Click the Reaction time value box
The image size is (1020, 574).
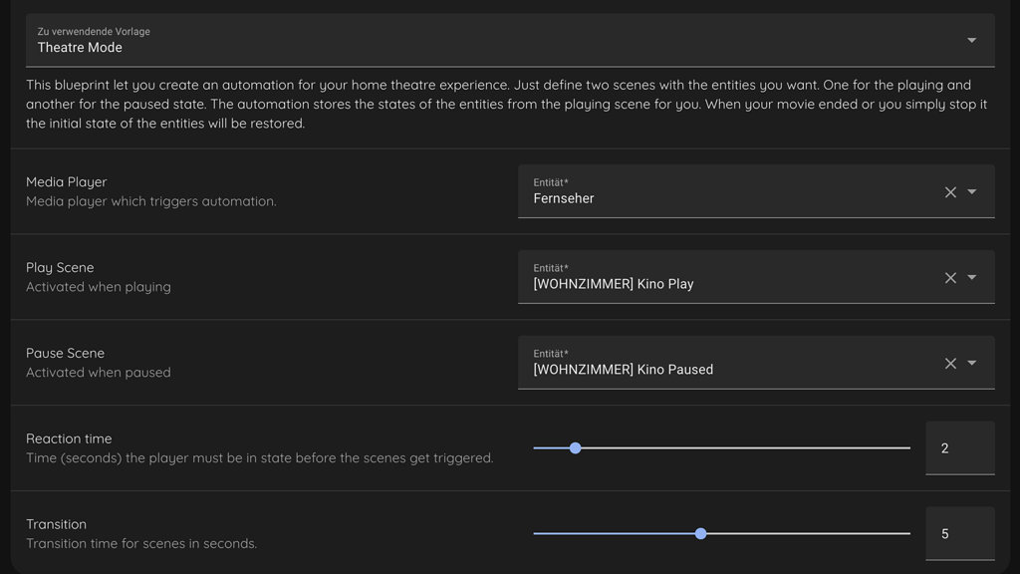coord(959,448)
